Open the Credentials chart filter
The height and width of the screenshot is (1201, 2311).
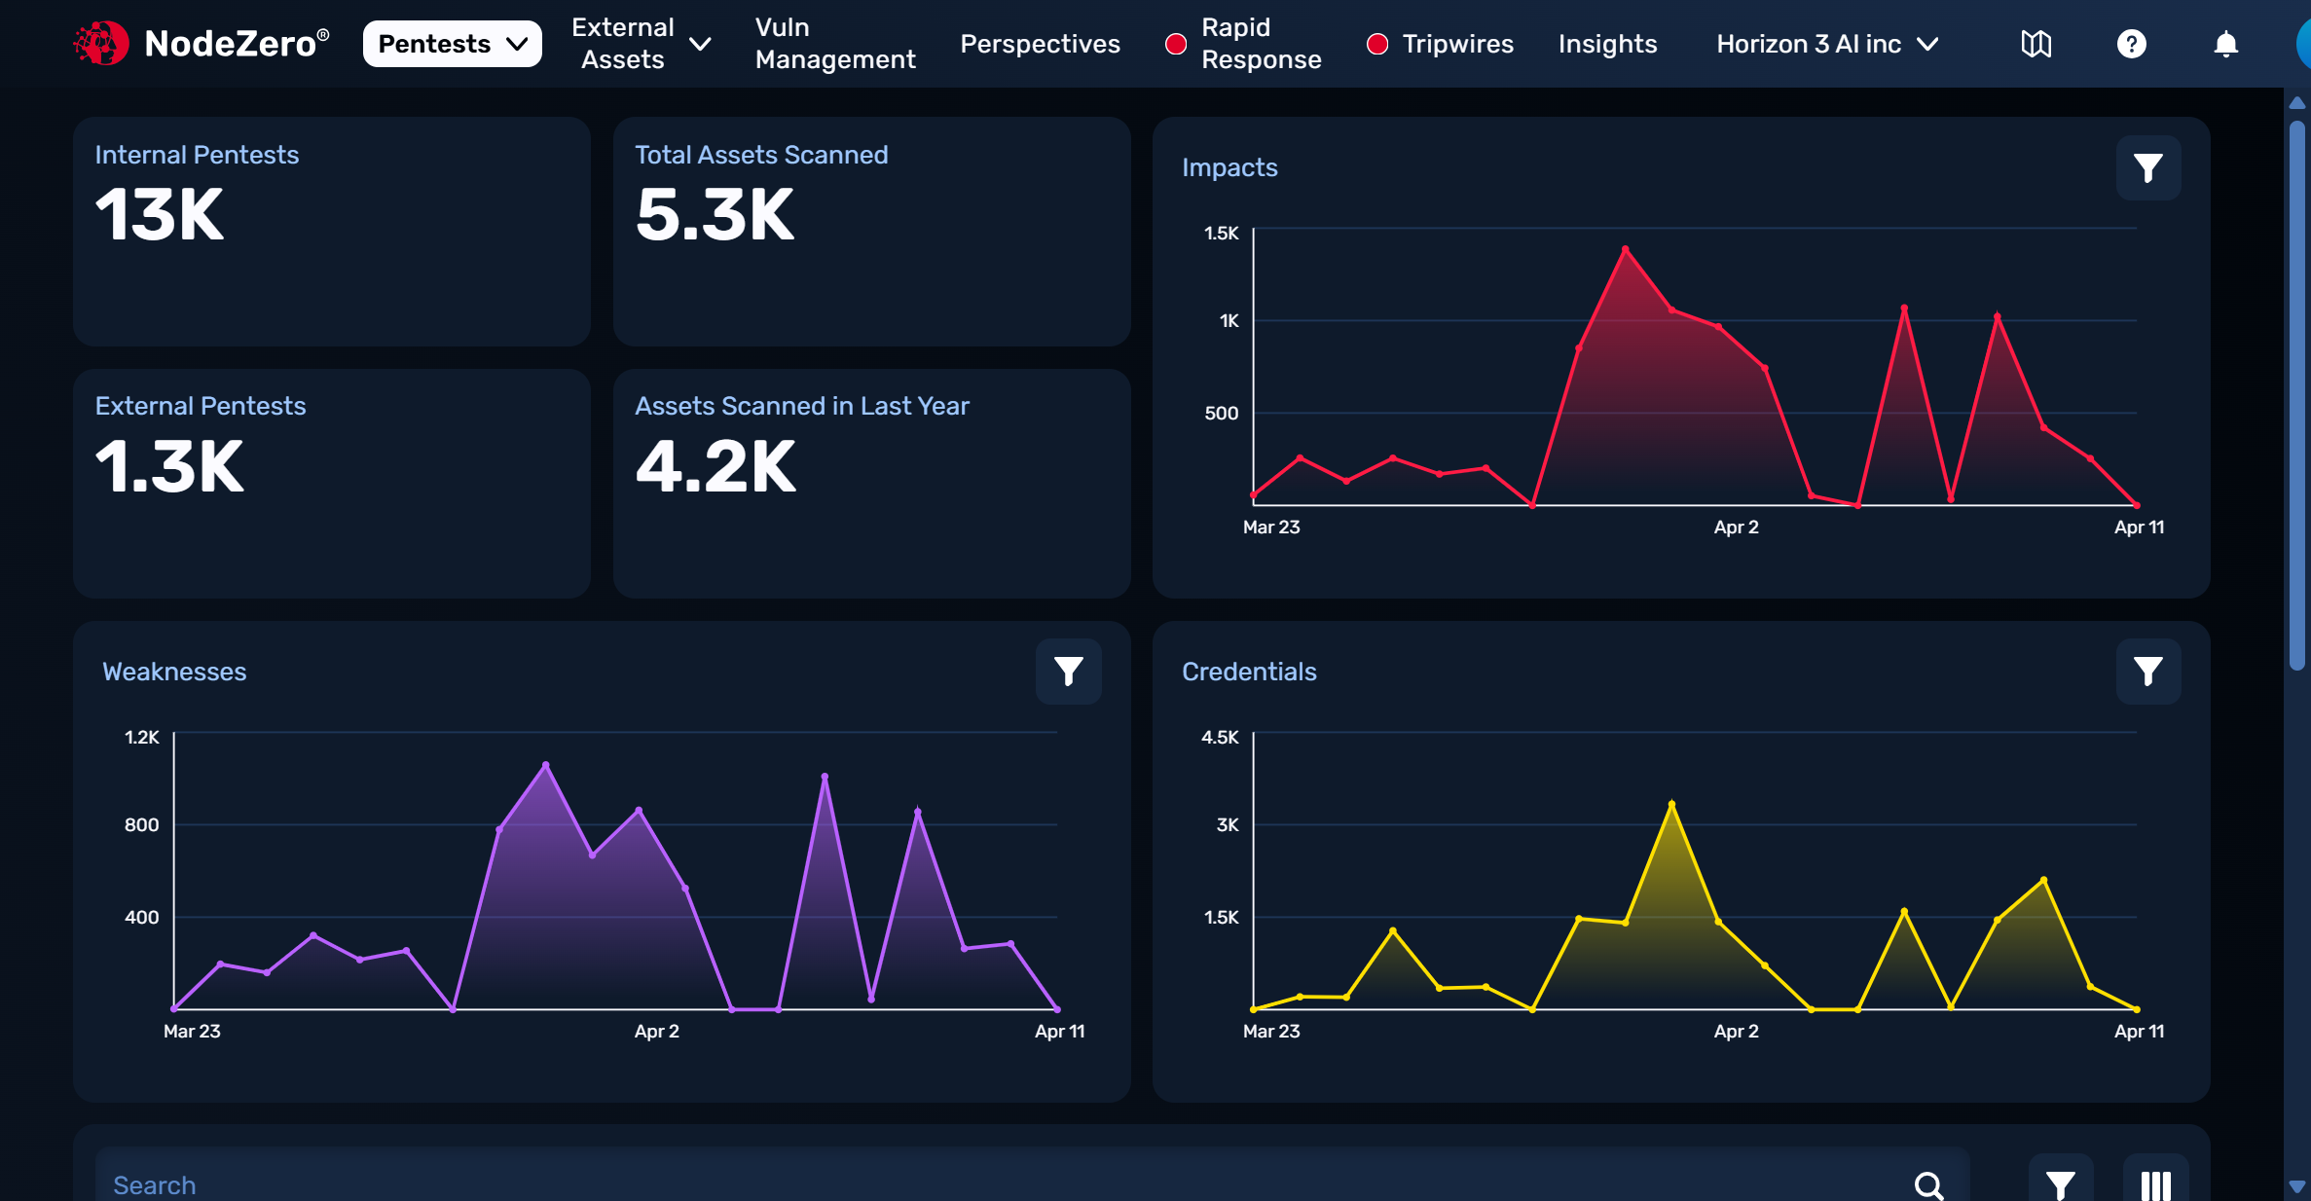point(2147,672)
